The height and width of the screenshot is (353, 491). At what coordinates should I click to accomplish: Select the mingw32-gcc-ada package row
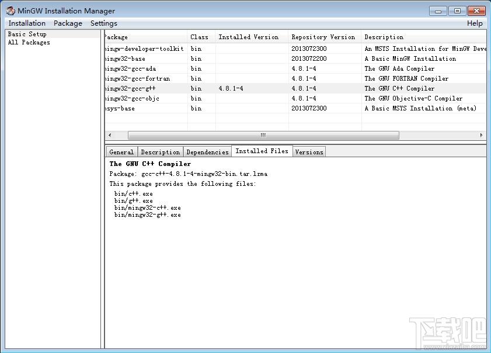(x=295, y=68)
